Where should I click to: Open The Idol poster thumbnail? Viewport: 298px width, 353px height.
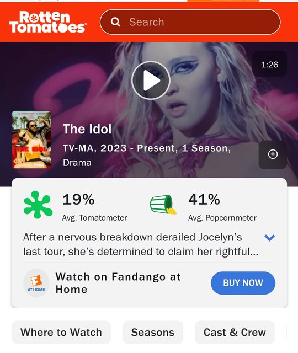pyautogui.click(x=31, y=140)
